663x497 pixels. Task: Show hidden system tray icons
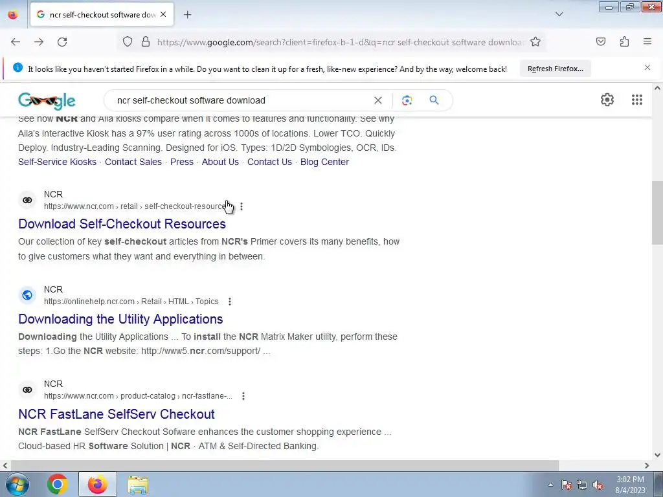tap(550, 485)
